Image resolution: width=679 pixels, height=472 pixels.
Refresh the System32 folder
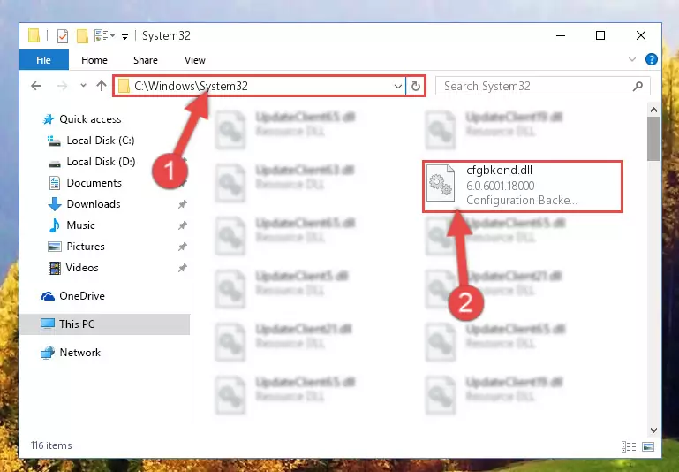point(416,87)
